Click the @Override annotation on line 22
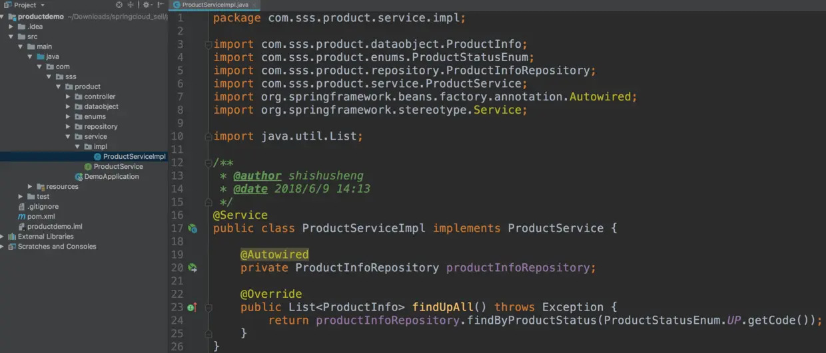 (x=271, y=294)
